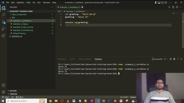Switch to the OUTPUT tab
Screen dimensions: 184x103
tap(72, 59)
